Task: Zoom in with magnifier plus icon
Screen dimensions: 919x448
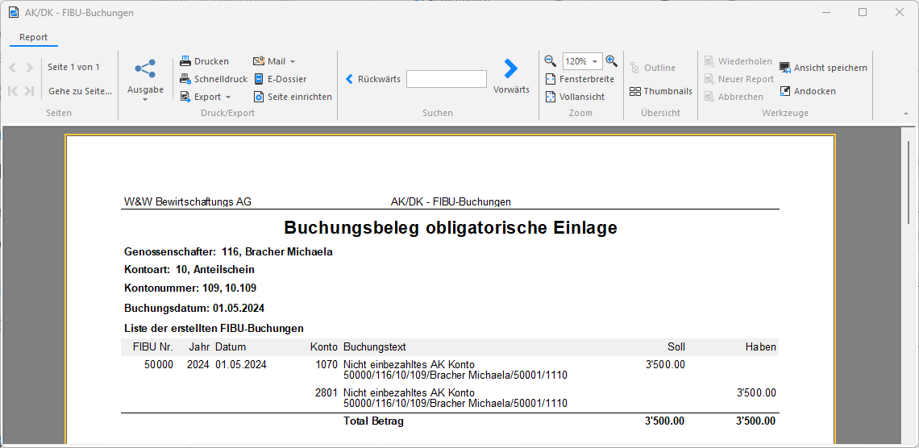Action: point(611,61)
